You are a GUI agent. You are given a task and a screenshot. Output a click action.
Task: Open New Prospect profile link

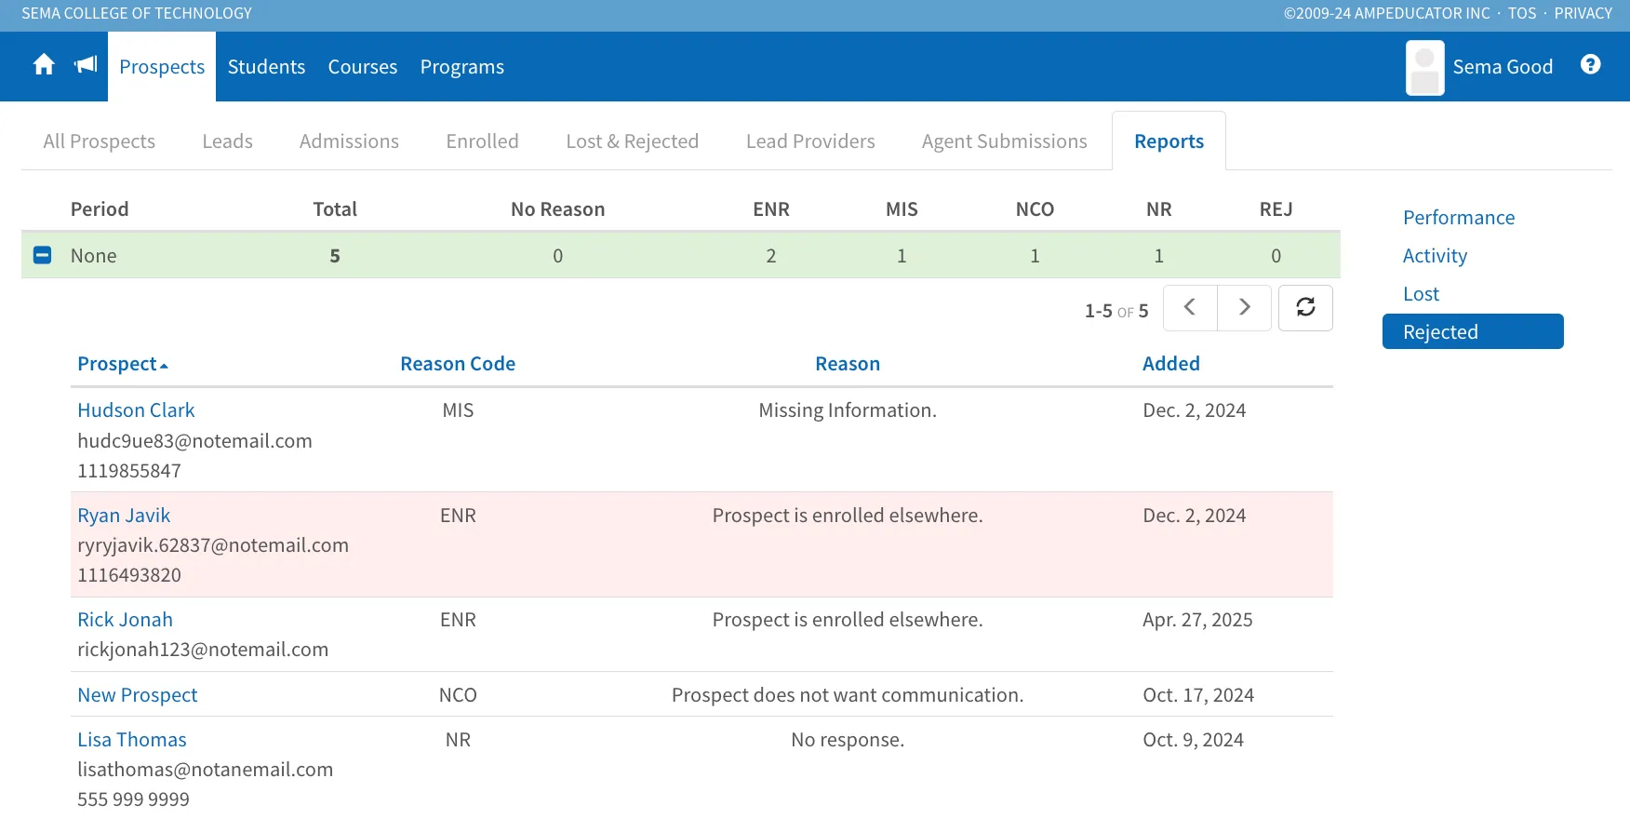138,695
